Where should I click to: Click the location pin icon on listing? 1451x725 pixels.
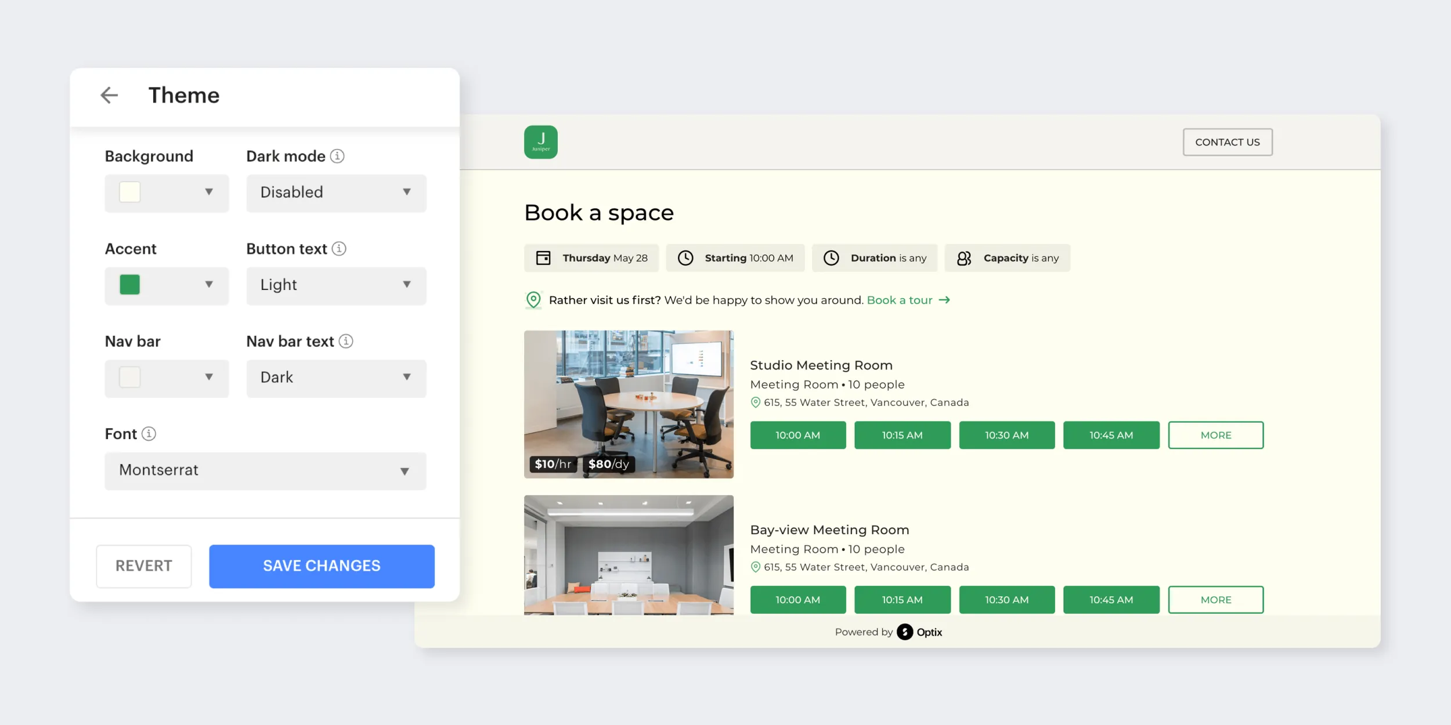pos(754,403)
